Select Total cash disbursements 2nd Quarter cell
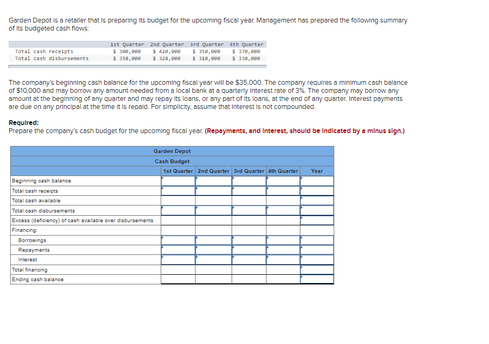The width and height of the screenshot is (489, 344). point(214,210)
